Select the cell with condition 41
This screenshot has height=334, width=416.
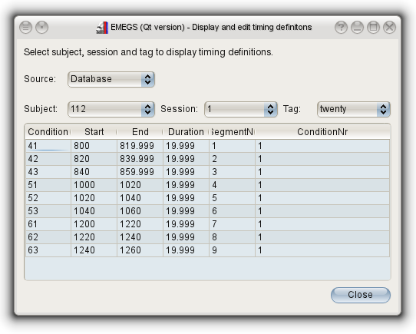pos(48,146)
